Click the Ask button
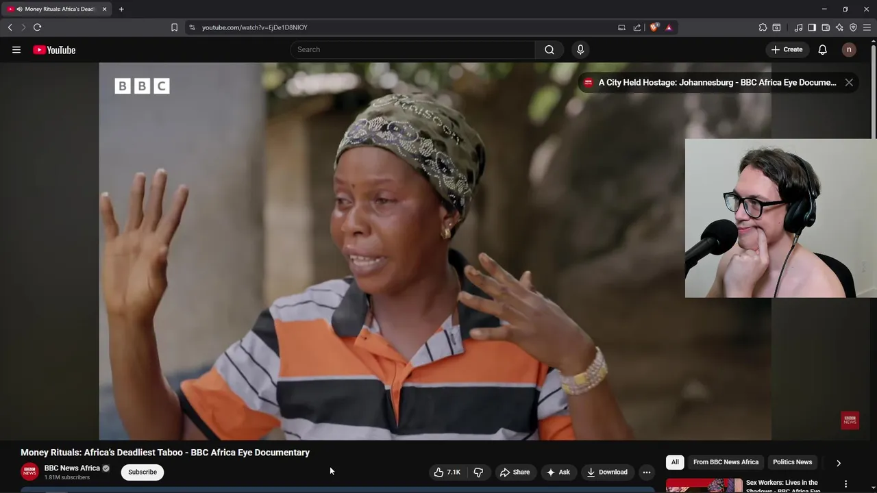Image resolution: width=877 pixels, height=493 pixels. pyautogui.click(x=558, y=472)
